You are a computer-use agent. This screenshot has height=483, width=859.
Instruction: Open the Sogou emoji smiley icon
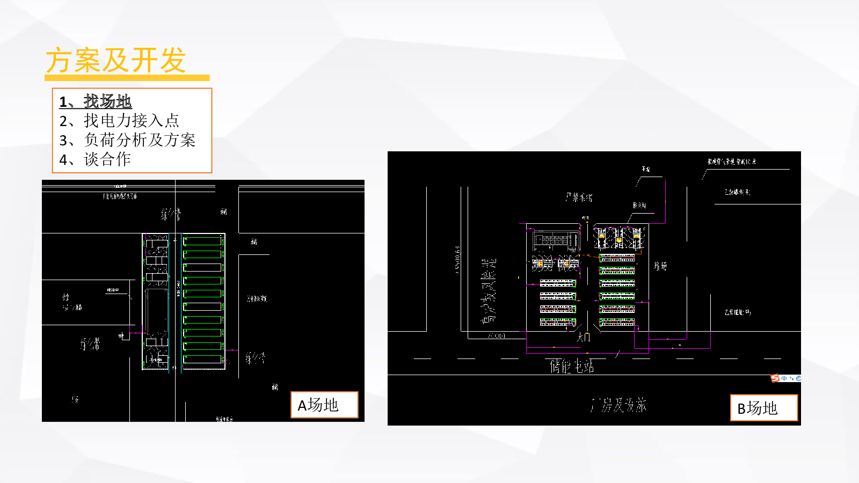pos(798,378)
